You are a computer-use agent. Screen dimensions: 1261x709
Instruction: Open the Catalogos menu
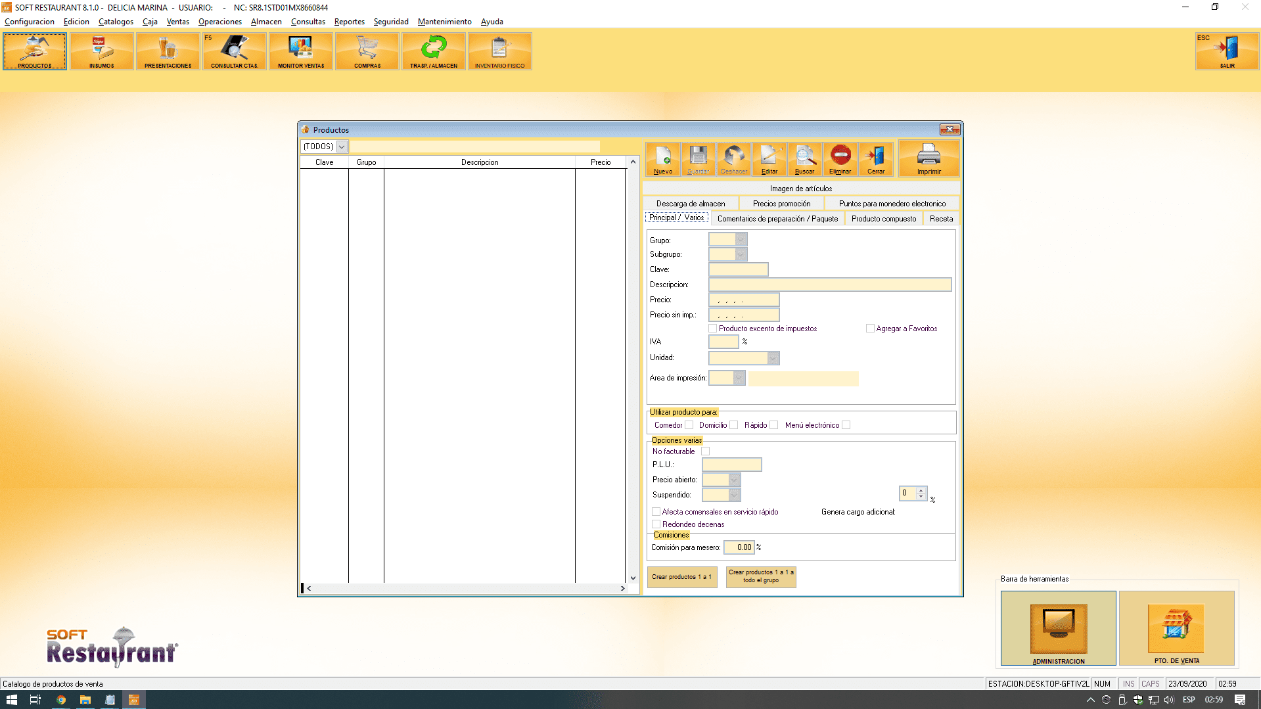[x=116, y=22]
